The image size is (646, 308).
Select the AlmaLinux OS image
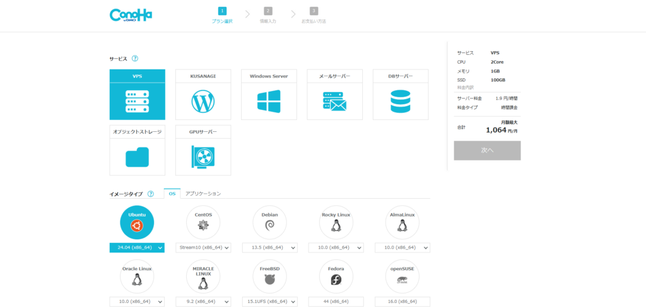click(x=402, y=223)
